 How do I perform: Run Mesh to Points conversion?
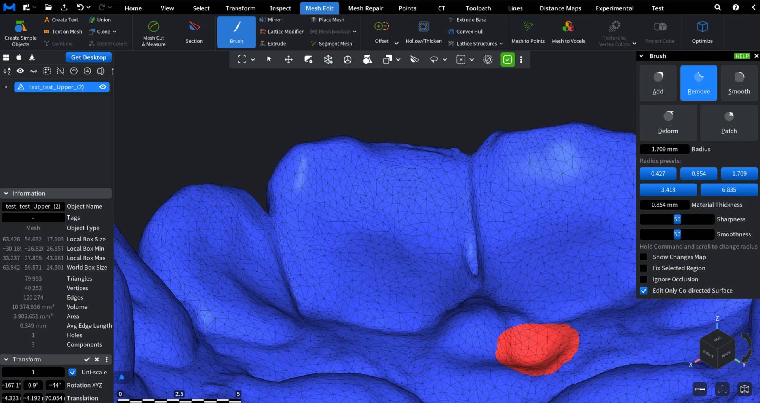coord(528,32)
